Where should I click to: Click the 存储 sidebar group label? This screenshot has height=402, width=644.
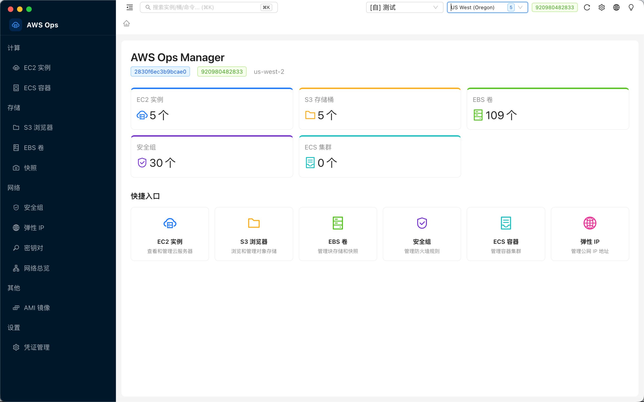click(x=14, y=108)
